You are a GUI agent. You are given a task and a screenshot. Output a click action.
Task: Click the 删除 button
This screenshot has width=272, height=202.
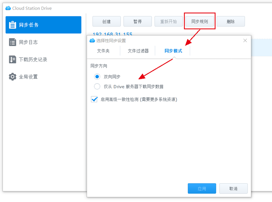(x=231, y=21)
